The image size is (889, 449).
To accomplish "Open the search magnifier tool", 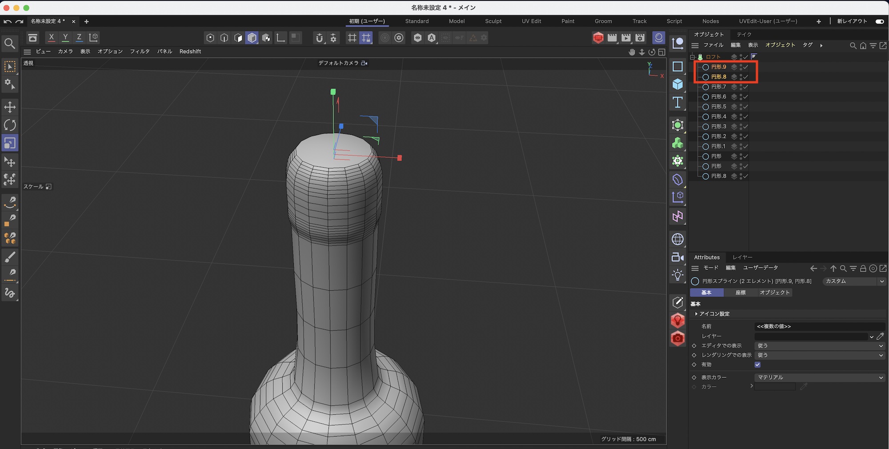I will [10, 44].
